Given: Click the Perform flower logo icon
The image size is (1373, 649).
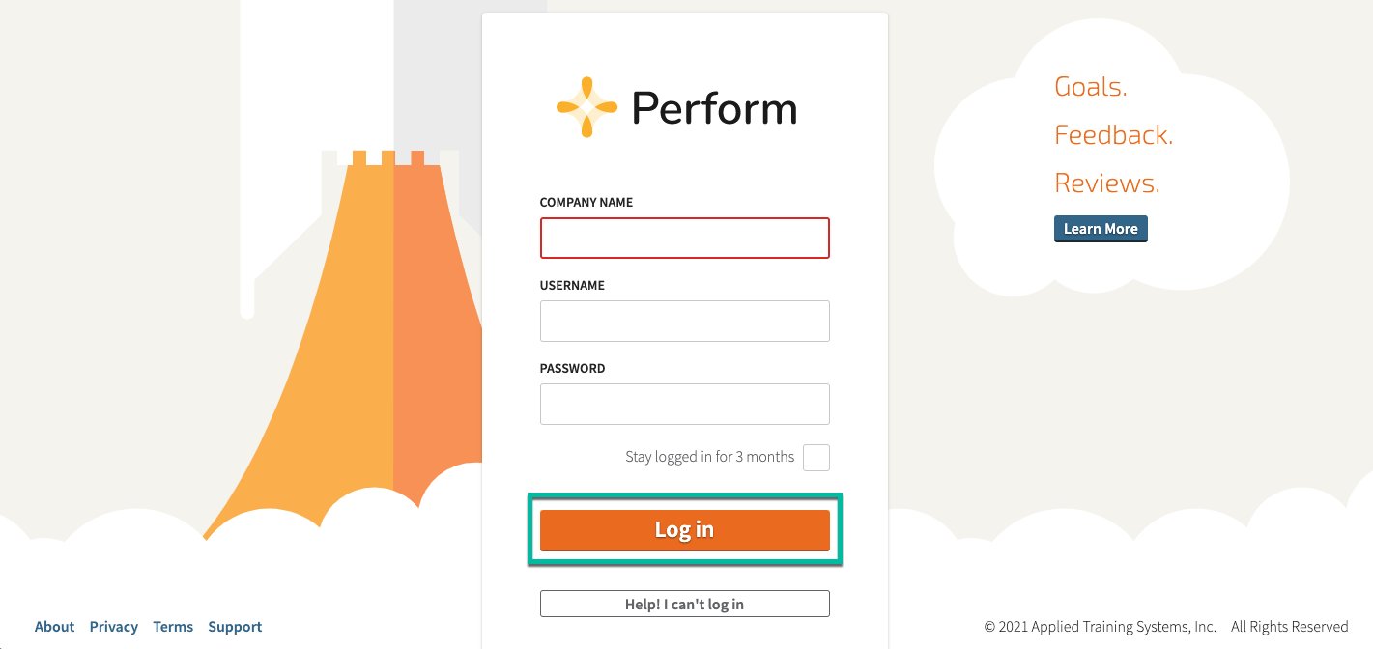Looking at the screenshot, I should coord(586,107).
